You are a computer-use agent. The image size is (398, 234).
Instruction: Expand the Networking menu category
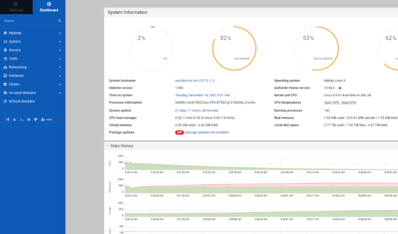(x=33, y=67)
